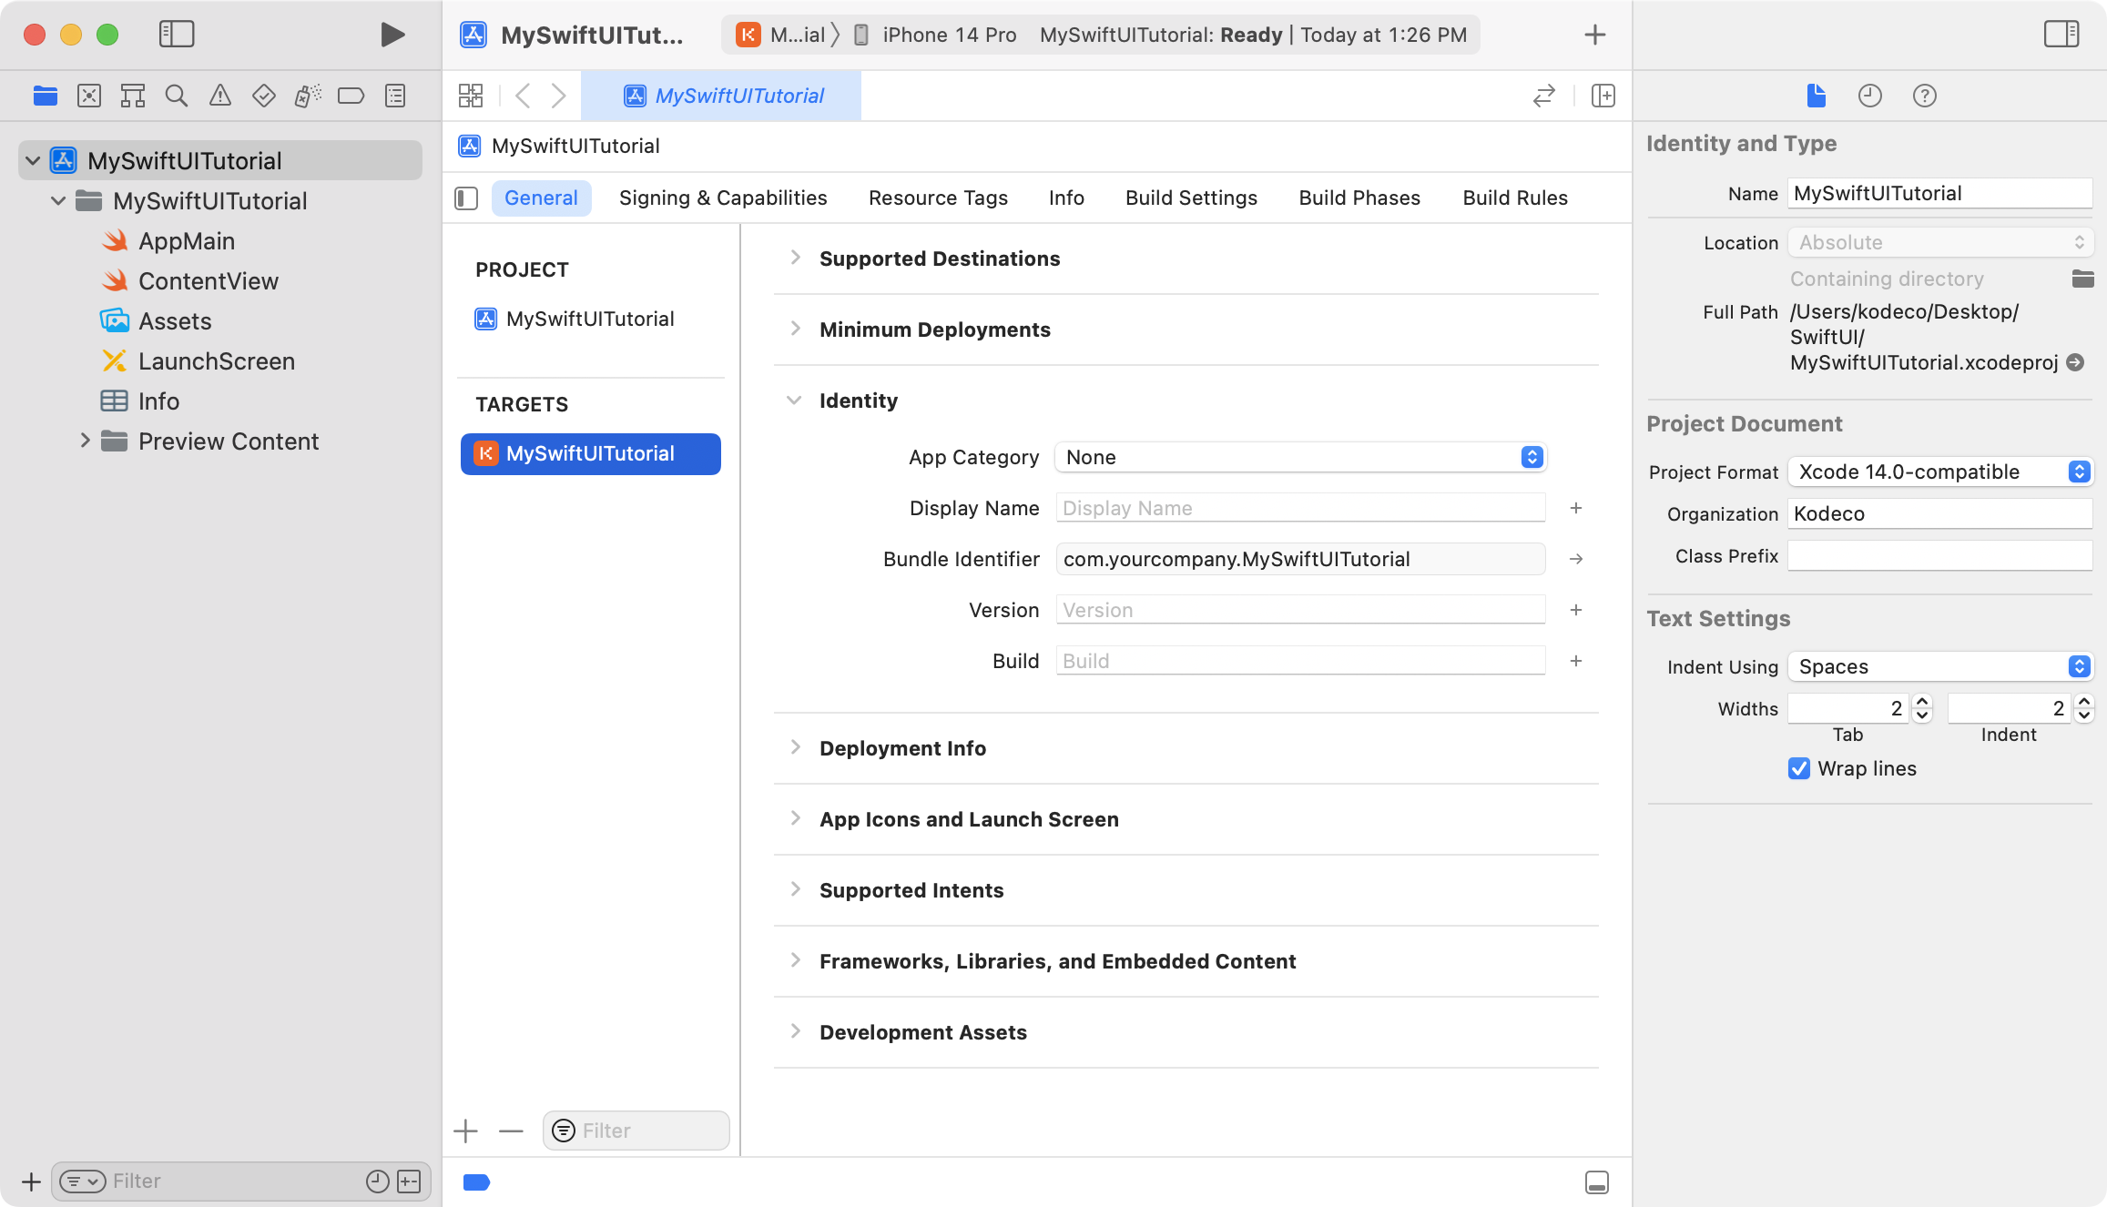This screenshot has width=2107, height=1207.
Task: Toggle the left navigator sidebar
Action: coord(177,35)
